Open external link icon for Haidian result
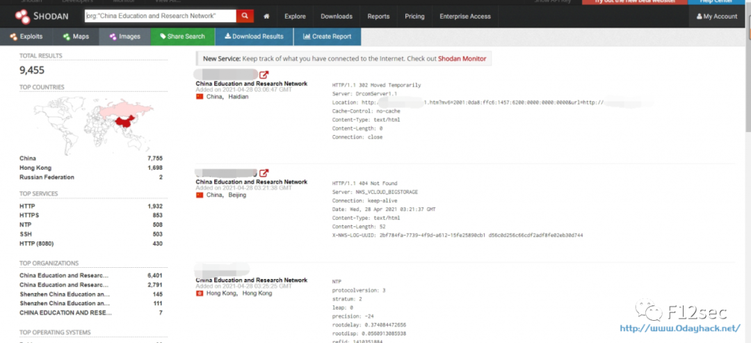This screenshot has height=343, width=751. click(264, 75)
